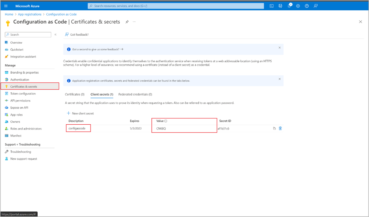
Task: Click the secret value CNK8Q
Action: (x=161, y=128)
